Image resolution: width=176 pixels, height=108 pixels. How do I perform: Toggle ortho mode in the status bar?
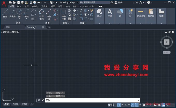pyautogui.click(x=115, y=105)
